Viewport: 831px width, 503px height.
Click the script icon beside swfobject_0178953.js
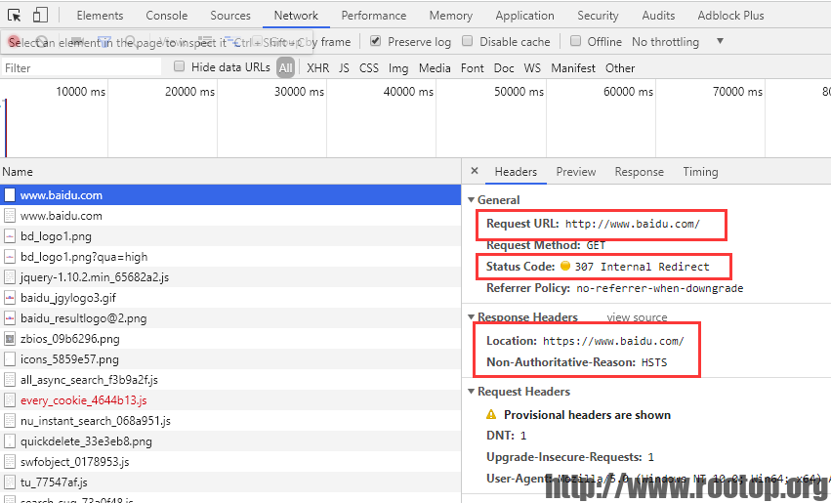coord(10,462)
